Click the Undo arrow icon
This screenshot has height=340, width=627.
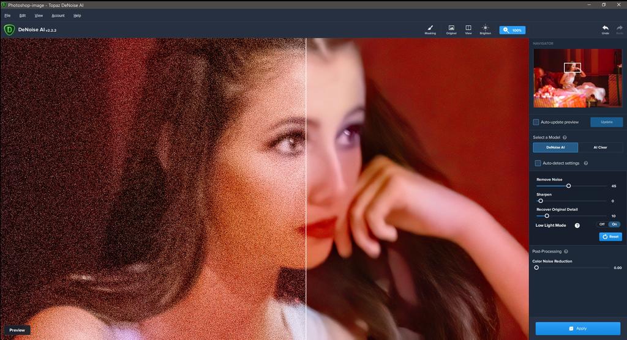click(605, 28)
